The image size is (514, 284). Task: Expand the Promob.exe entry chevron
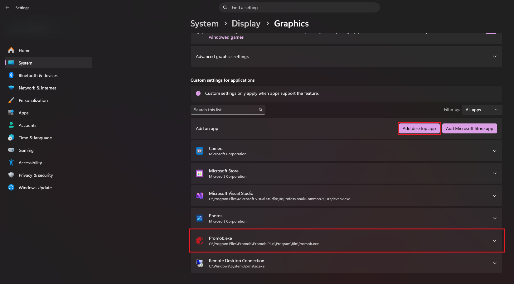(x=495, y=241)
